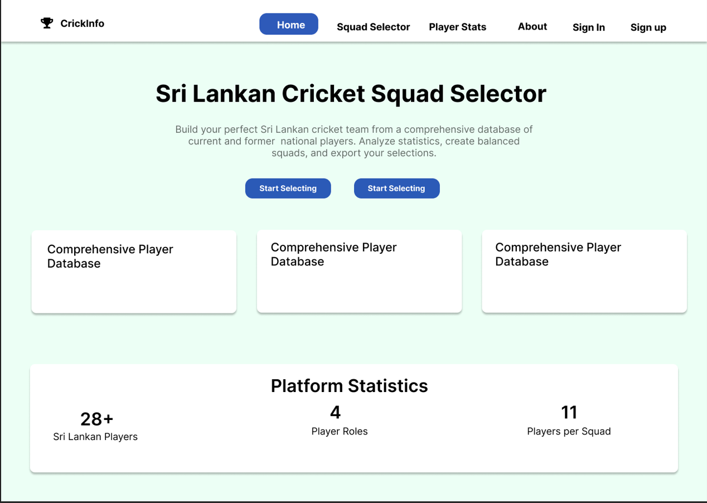Visit the About page
707x503 pixels.
(532, 26)
